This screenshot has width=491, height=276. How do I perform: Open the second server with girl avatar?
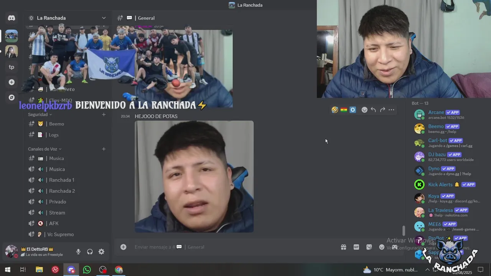click(12, 51)
